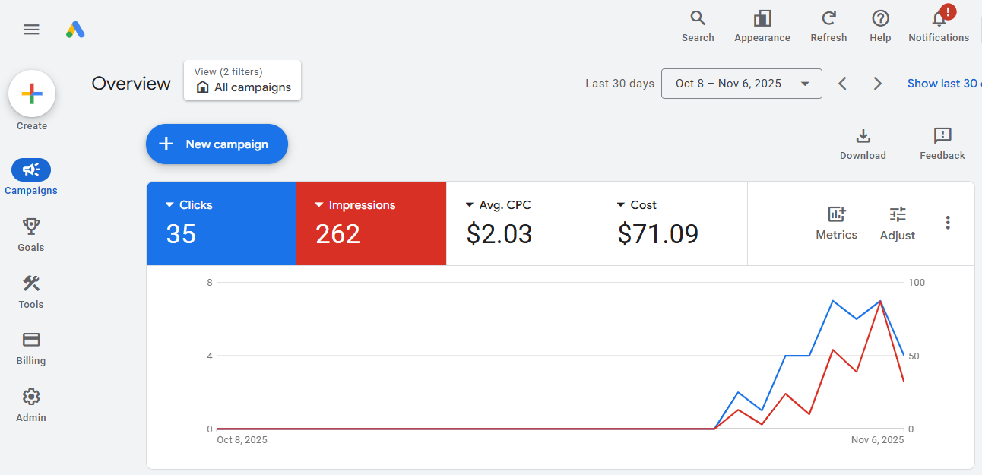The width and height of the screenshot is (982, 475).
Task: Go to previous date period arrow
Action: tap(842, 84)
